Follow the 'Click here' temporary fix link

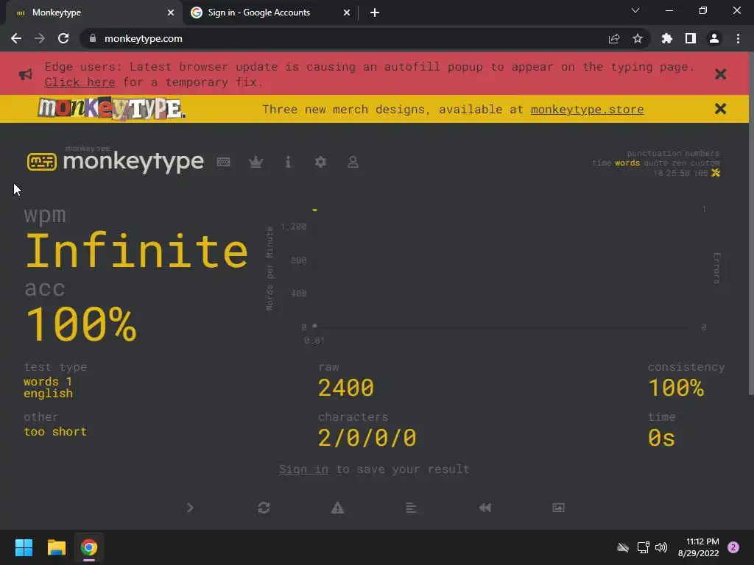pyautogui.click(x=80, y=82)
